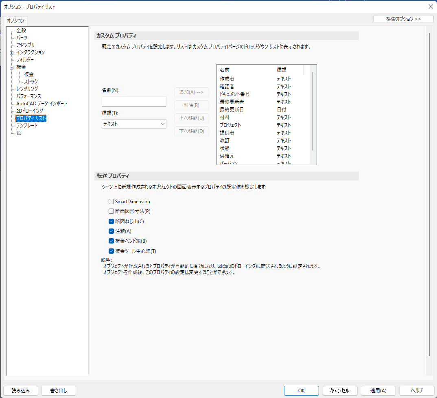Viewport: 437px width, 398px height.
Task: Click into the 名前(N) text field
Action: (134, 102)
